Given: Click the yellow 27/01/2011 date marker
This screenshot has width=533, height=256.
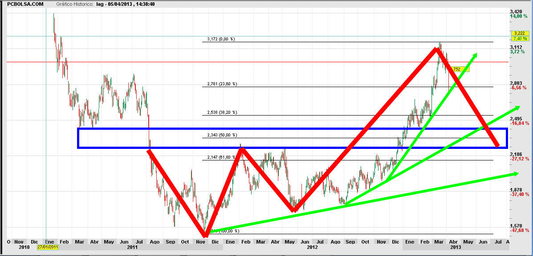Looking at the screenshot, I should tap(47, 247).
